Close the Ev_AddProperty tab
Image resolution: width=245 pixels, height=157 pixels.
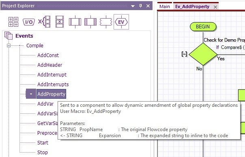click(215, 7)
